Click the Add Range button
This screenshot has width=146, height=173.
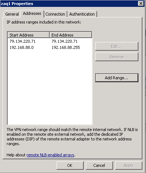117,78
